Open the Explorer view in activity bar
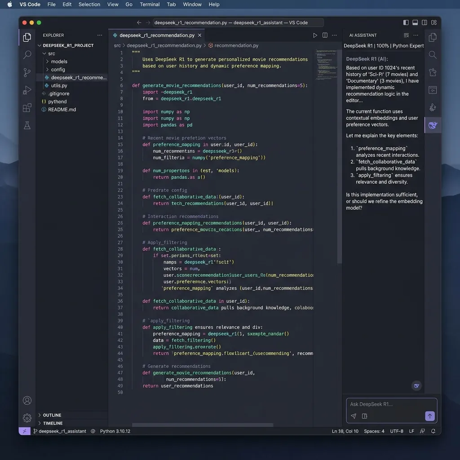 [x=27, y=37]
